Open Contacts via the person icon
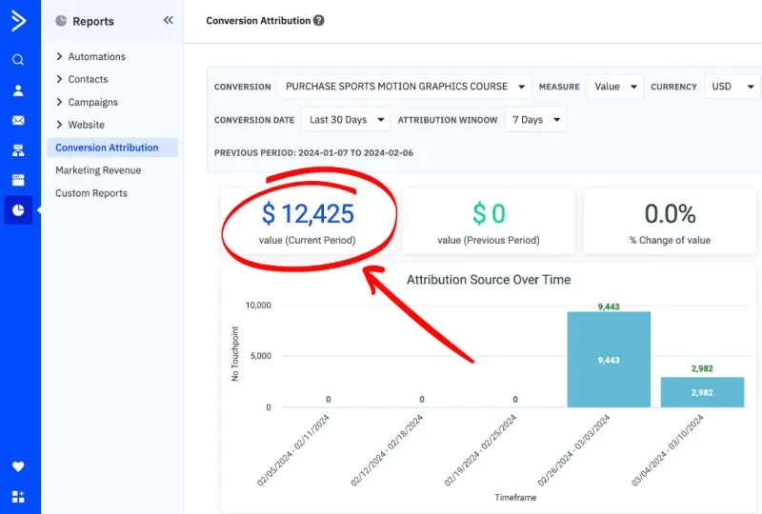The width and height of the screenshot is (762, 514). [18, 90]
